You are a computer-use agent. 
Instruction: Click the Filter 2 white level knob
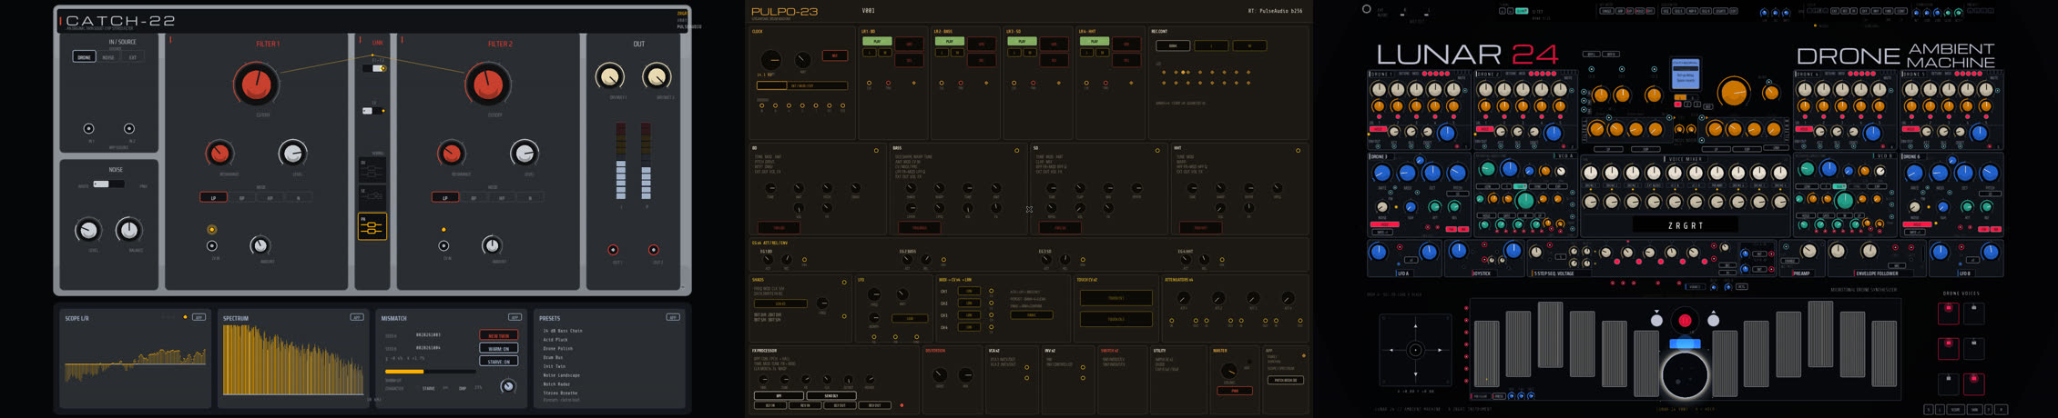click(x=525, y=153)
